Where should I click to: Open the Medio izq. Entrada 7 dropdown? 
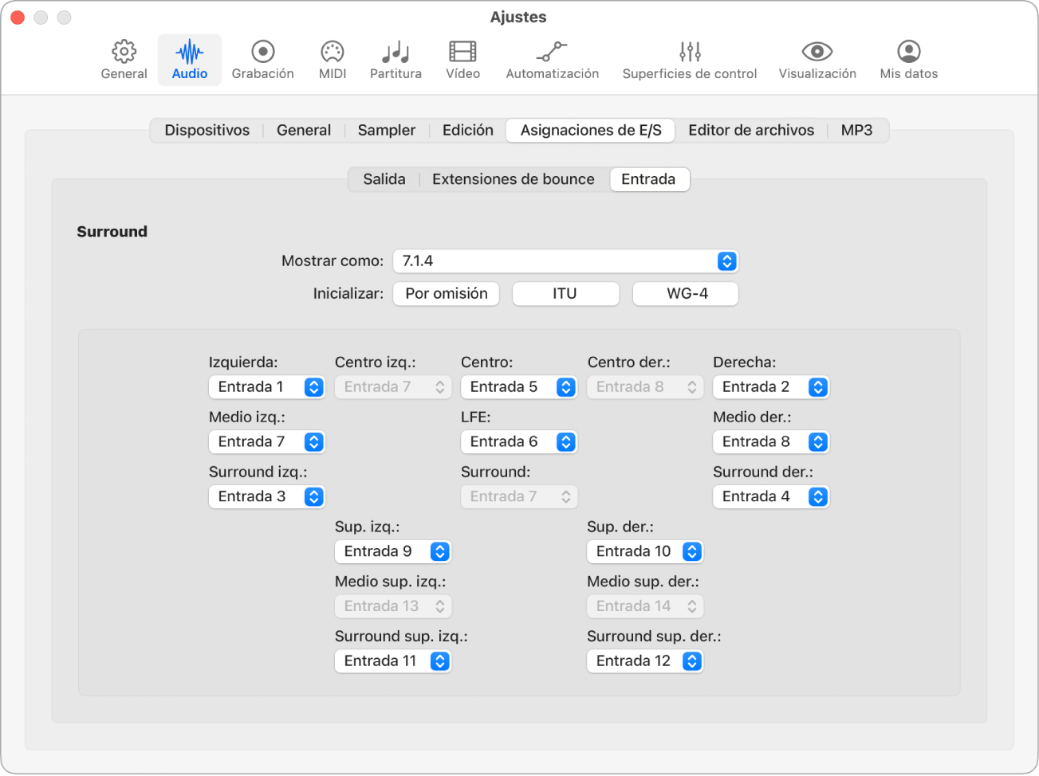pos(267,442)
